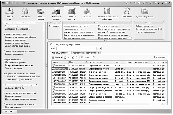
Task: Open the Розничные продажи section
Action: point(56,14)
